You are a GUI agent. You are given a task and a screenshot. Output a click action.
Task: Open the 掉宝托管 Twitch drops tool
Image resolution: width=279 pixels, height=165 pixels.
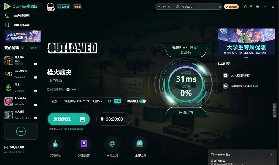click(x=84, y=144)
